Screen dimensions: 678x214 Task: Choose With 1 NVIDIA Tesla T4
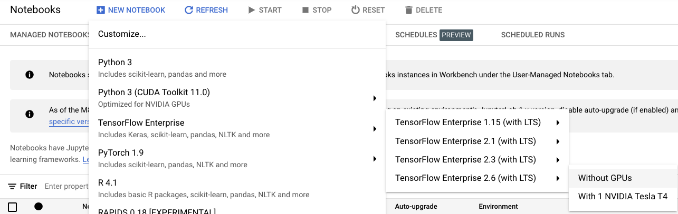coord(623,197)
